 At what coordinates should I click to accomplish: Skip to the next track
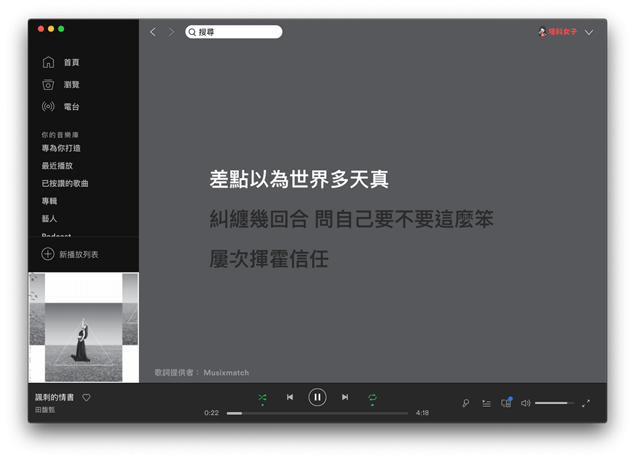345,397
